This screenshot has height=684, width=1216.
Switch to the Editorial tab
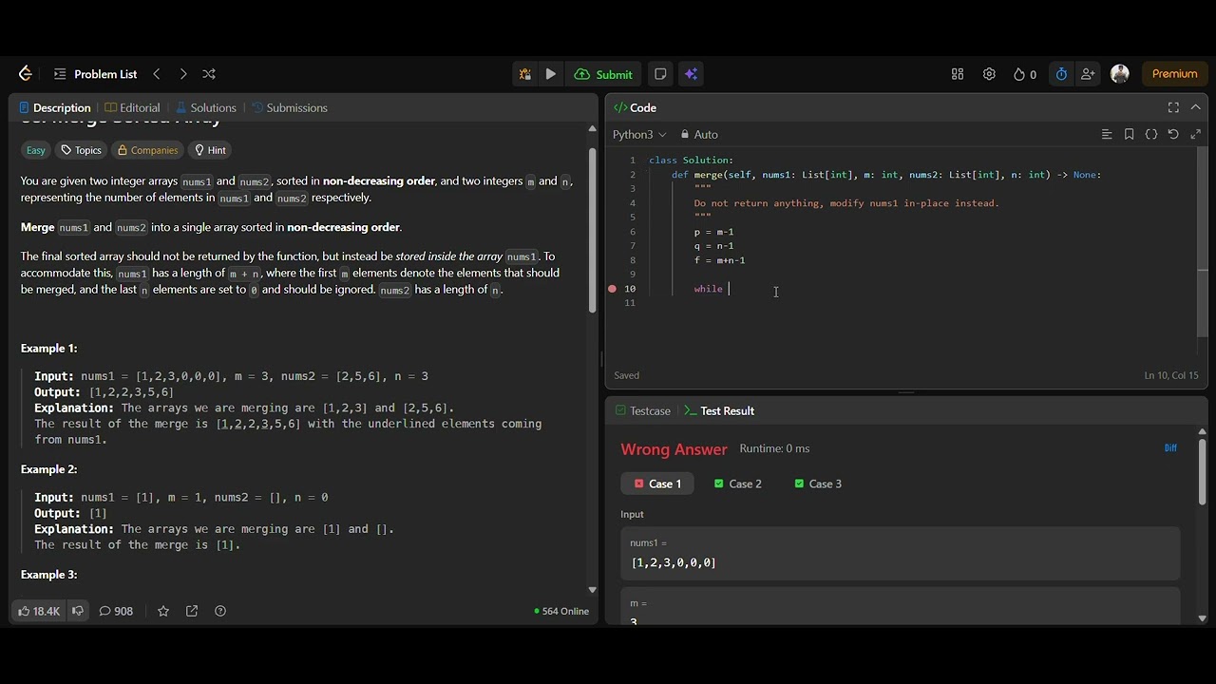(x=132, y=107)
